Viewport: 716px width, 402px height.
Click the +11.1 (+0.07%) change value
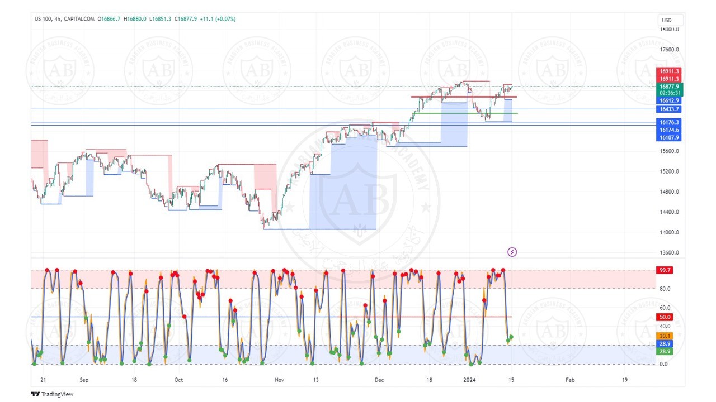pyautogui.click(x=218, y=19)
